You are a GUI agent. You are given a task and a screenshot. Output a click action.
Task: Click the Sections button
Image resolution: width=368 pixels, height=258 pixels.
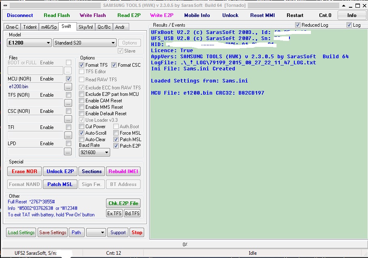tap(92, 171)
